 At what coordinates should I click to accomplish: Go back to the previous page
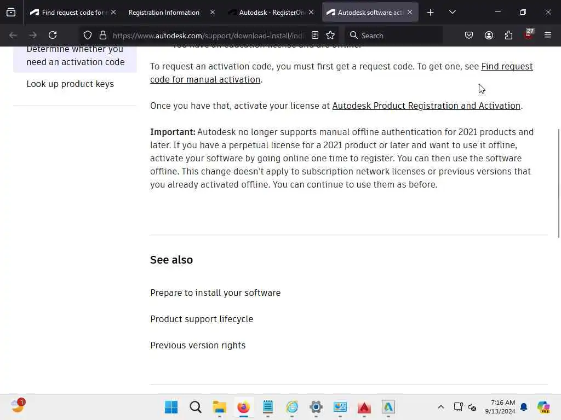click(13, 35)
